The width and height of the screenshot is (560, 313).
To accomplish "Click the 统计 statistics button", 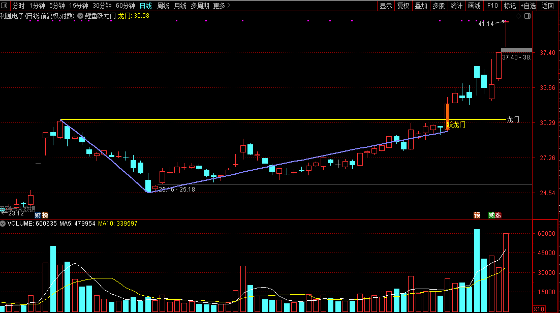I will coord(456,6).
